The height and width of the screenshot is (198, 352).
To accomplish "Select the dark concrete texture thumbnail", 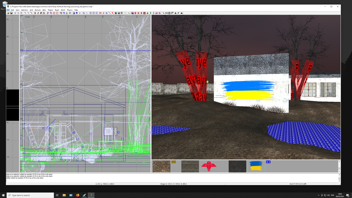I will pyautogui.click(x=237, y=166).
